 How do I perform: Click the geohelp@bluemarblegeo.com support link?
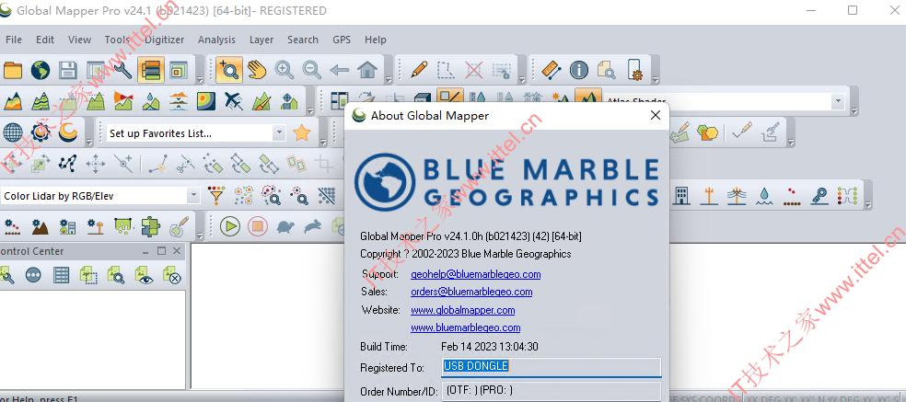(475, 274)
